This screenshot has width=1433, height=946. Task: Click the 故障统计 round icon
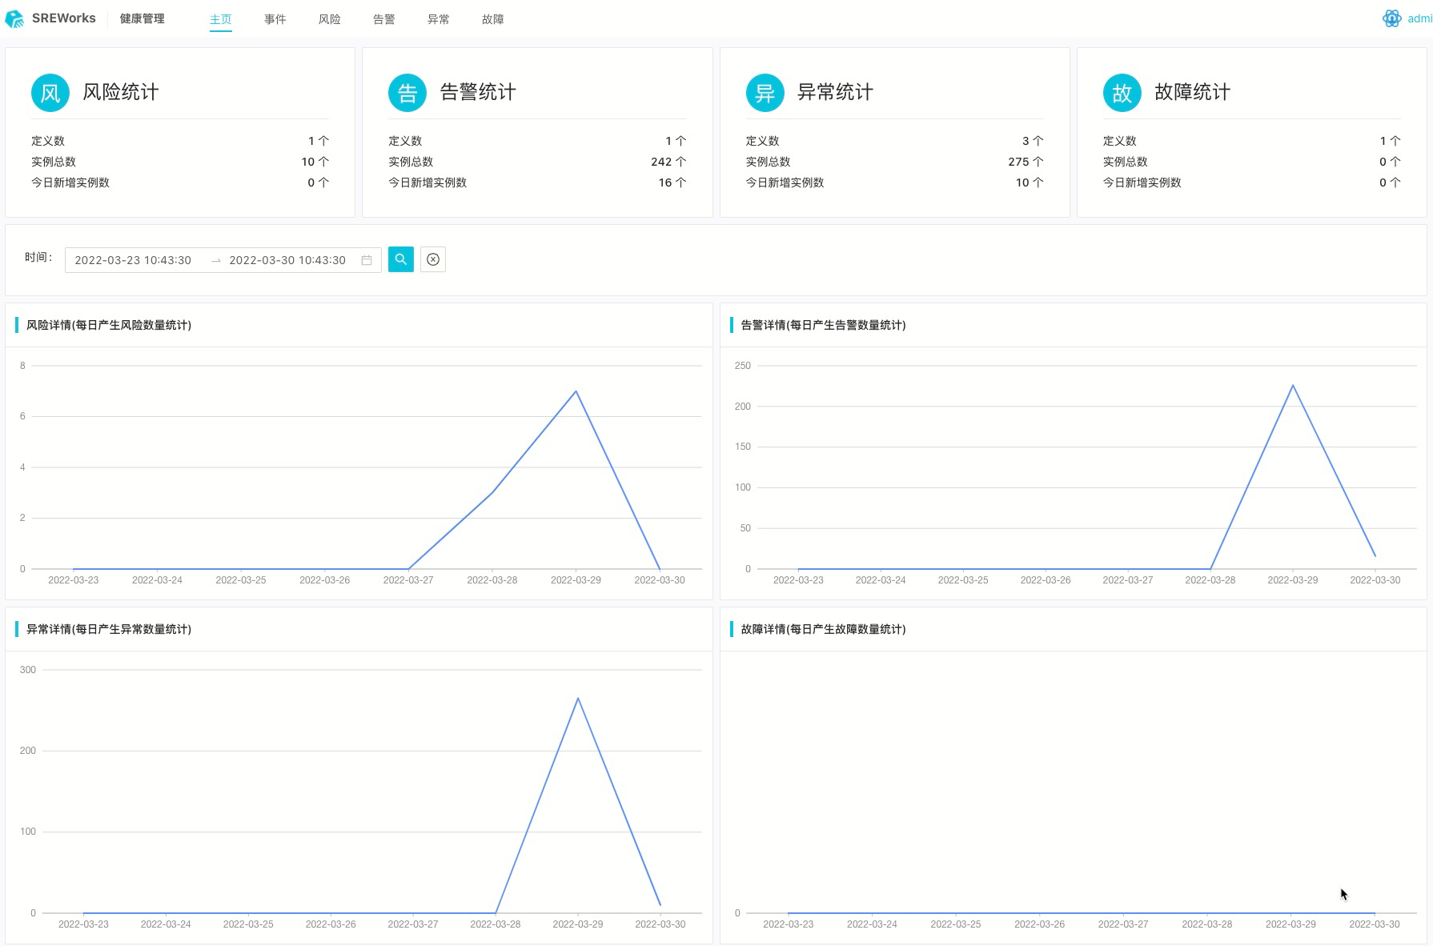1122,93
